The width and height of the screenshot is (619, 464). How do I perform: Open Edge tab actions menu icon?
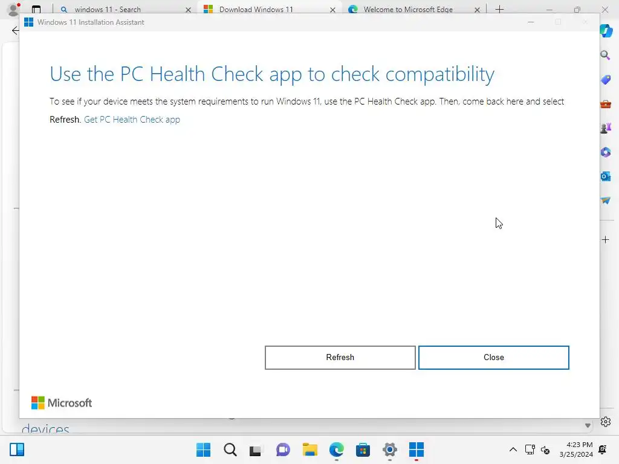pos(36,10)
